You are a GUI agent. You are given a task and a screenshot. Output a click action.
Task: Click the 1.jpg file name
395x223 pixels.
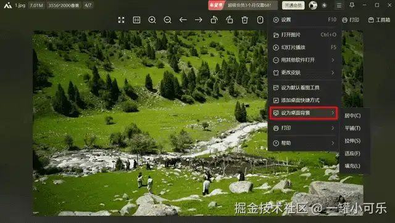tap(20, 6)
